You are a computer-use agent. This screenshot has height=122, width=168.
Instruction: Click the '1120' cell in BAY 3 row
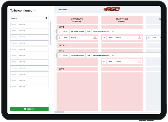click(88, 55)
